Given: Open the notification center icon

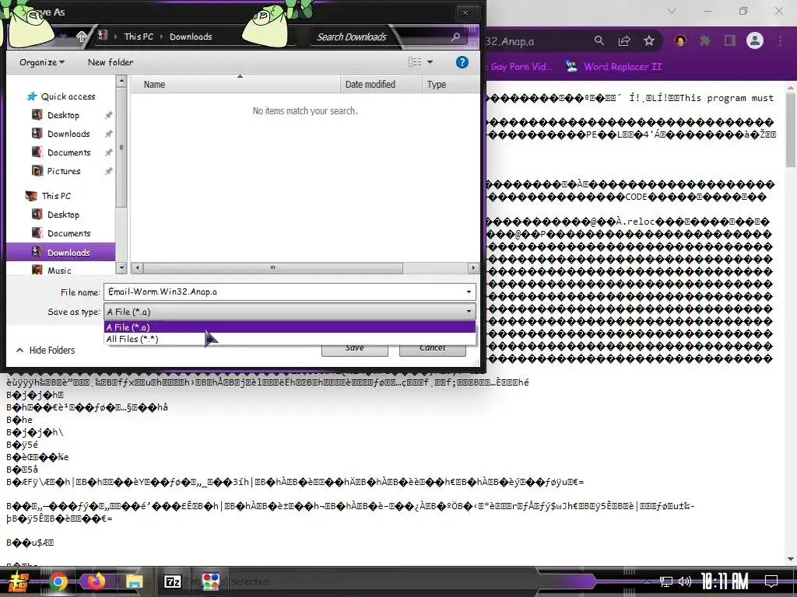Looking at the screenshot, I should (x=771, y=581).
